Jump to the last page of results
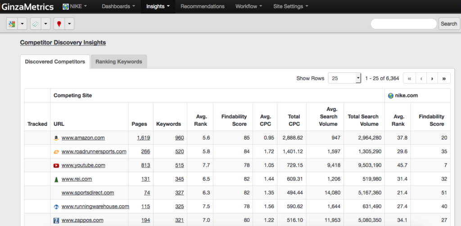Viewport: 461px width, 226px height. pos(444,78)
